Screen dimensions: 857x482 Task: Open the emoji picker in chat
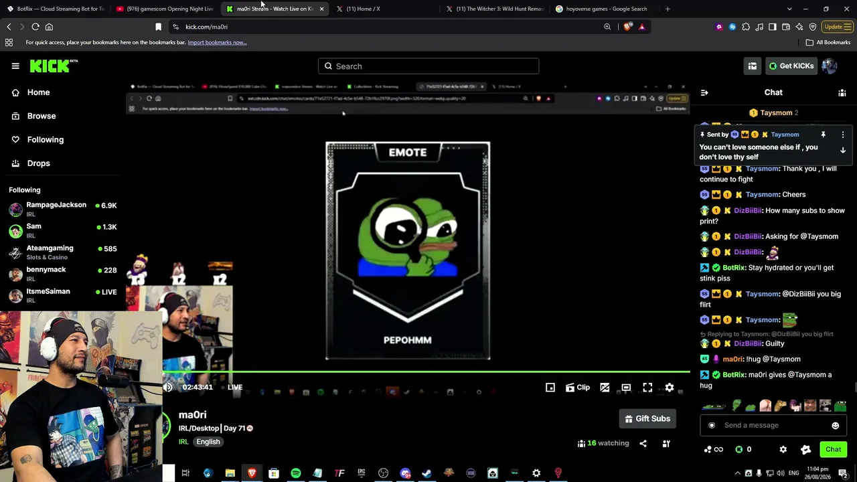(x=836, y=425)
